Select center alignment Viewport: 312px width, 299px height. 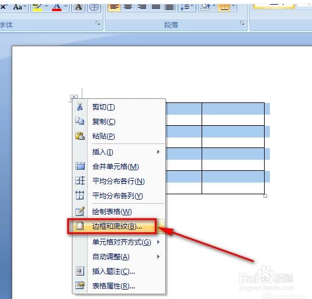click(128, 8)
